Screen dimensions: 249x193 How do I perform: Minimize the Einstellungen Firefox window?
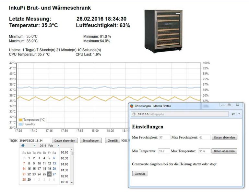tap(223, 105)
